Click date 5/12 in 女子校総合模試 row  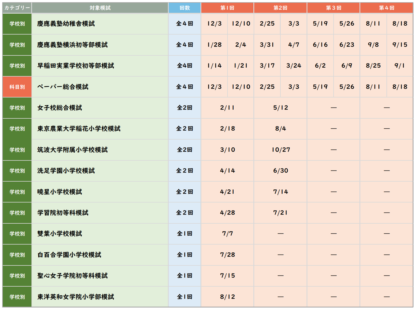280,108
